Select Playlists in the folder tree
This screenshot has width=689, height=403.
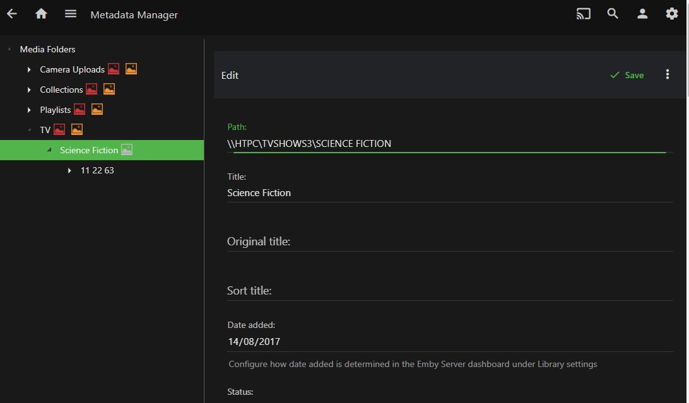tap(55, 110)
